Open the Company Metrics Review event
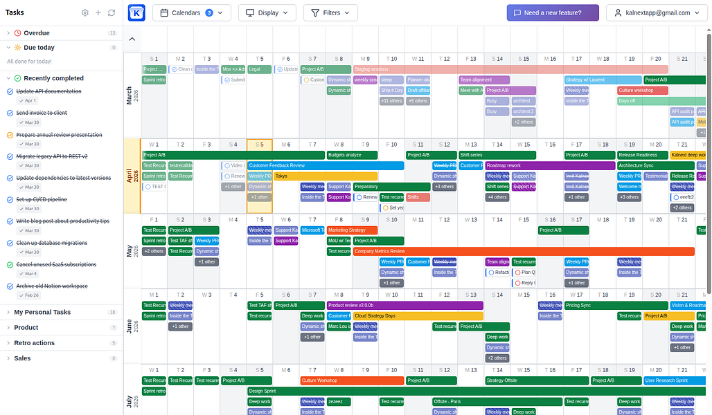 point(524,251)
